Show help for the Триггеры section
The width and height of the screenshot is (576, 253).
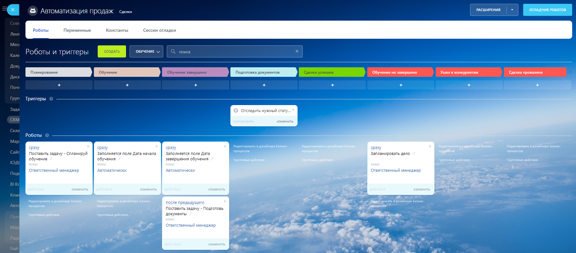(51, 99)
